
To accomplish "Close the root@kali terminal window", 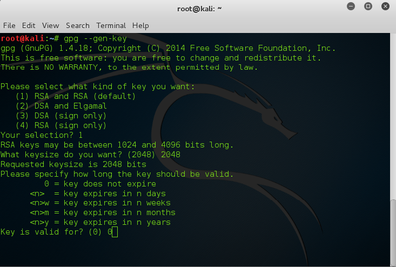I will tap(385, 7).
